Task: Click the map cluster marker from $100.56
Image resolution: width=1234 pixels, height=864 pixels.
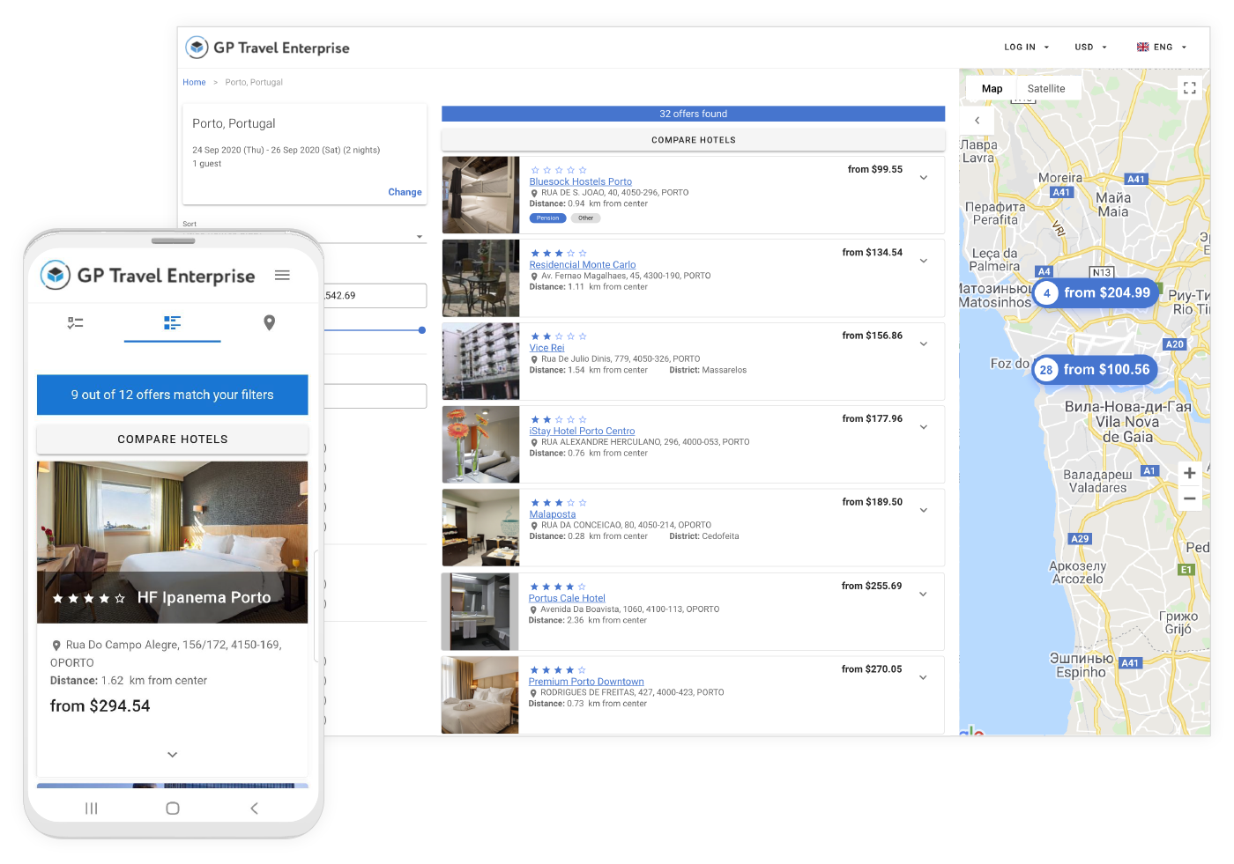Action: [x=1095, y=370]
